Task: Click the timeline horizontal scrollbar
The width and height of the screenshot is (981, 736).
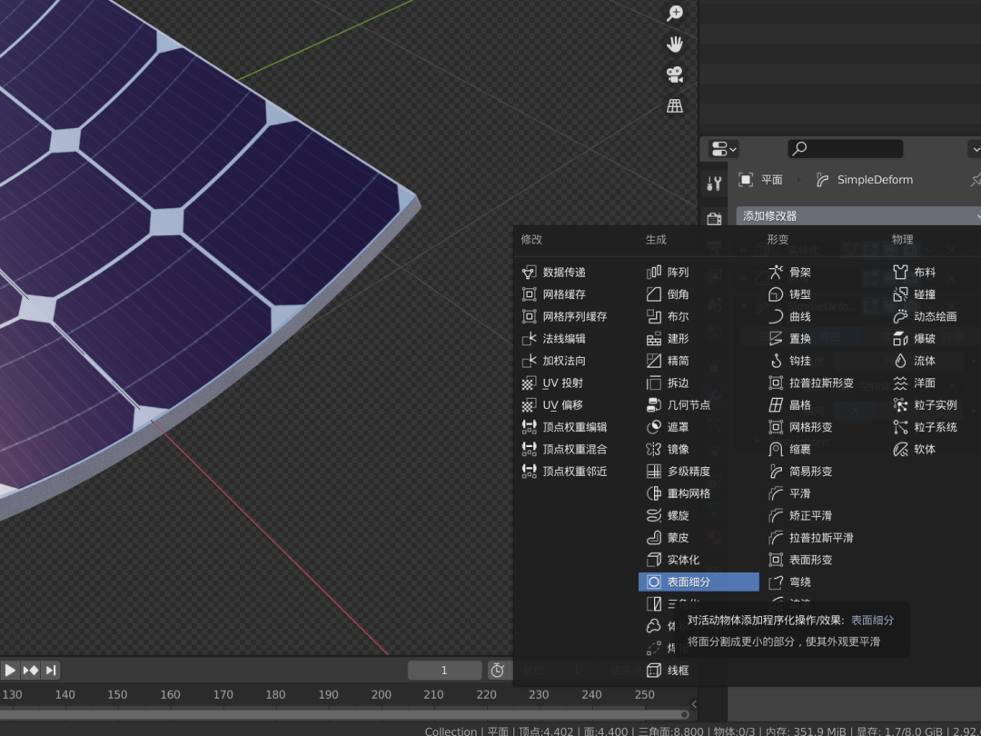Action: pyautogui.click(x=345, y=714)
